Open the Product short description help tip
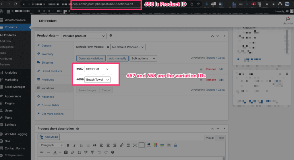The height and width of the screenshot is (160, 294). [x=78, y=129]
